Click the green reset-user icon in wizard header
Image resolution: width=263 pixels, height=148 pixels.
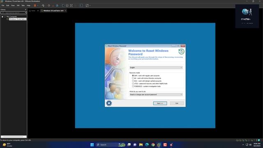[181, 51]
